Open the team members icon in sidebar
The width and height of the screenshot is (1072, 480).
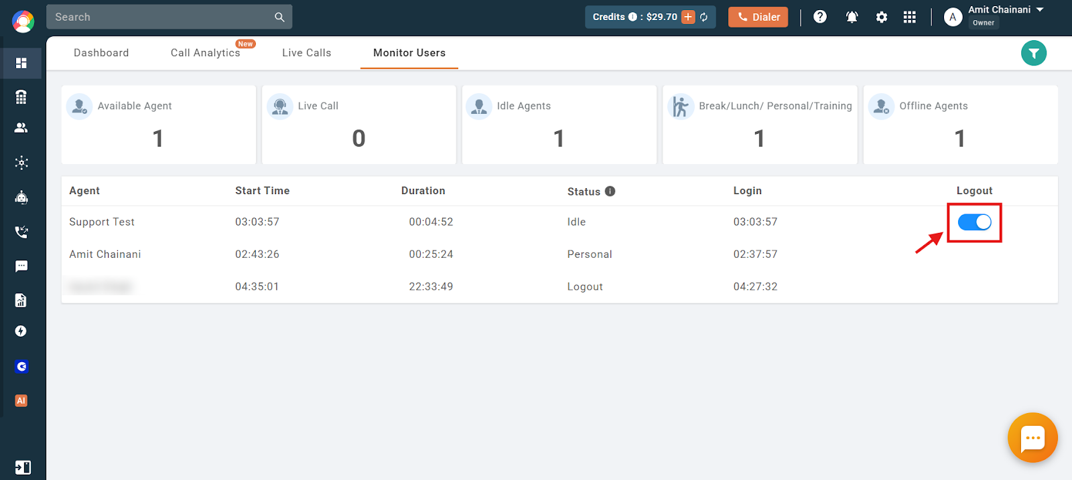click(21, 128)
